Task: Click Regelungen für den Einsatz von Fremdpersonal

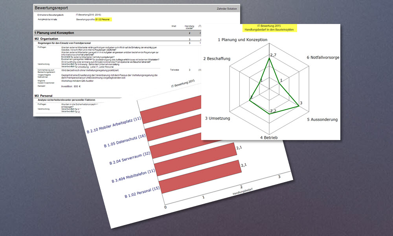Action: pyautogui.click(x=69, y=42)
